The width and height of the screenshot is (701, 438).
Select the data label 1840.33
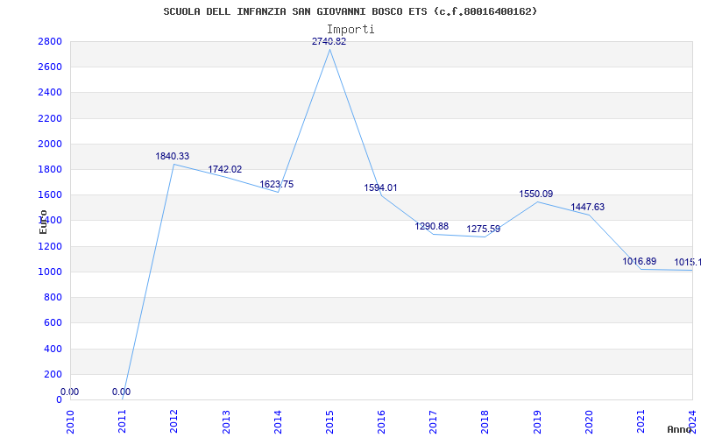(172, 157)
